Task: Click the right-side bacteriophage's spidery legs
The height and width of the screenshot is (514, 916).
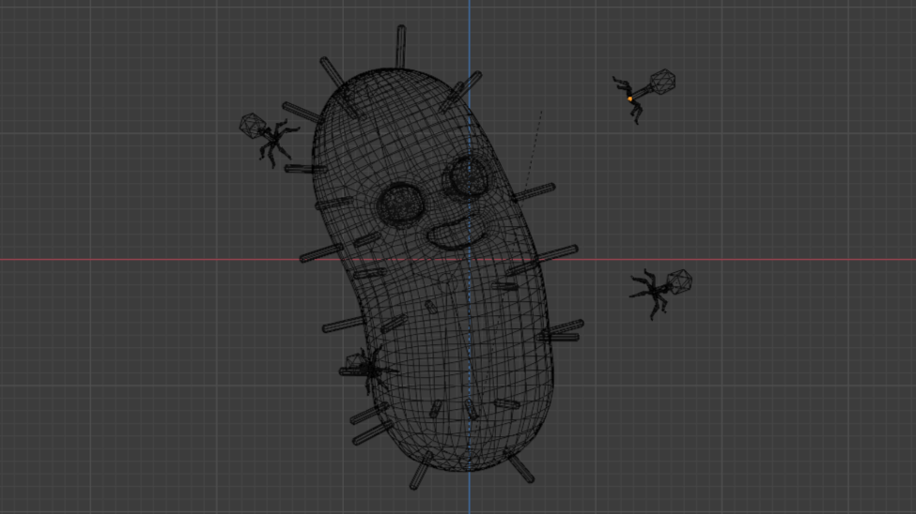Action: point(650,294)
